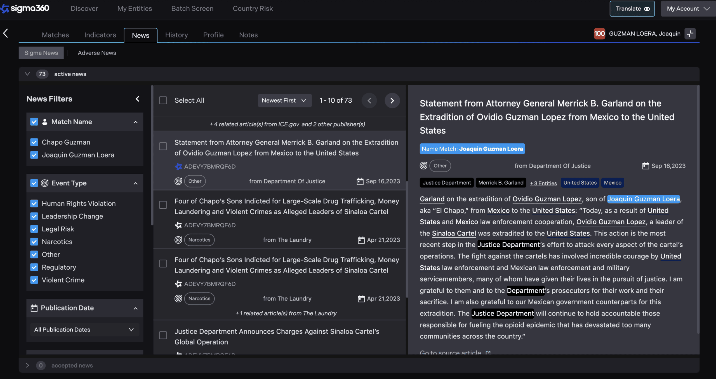Click the Narcotics tag on the Apr 21 article without related-articles note

(x=199, y=240)
